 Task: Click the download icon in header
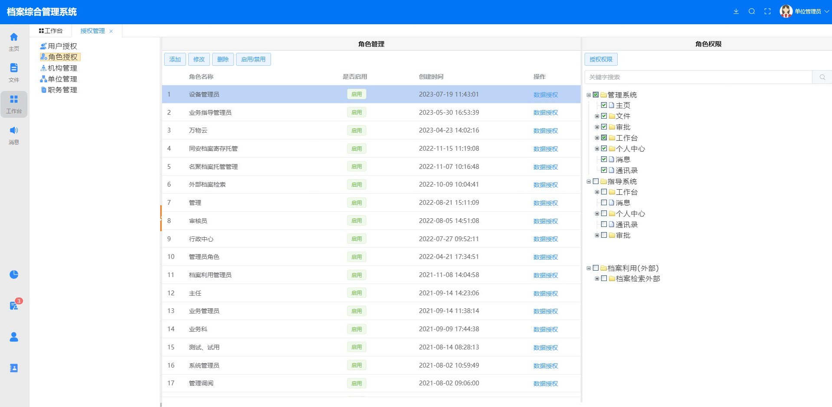(x=736, y=12)
